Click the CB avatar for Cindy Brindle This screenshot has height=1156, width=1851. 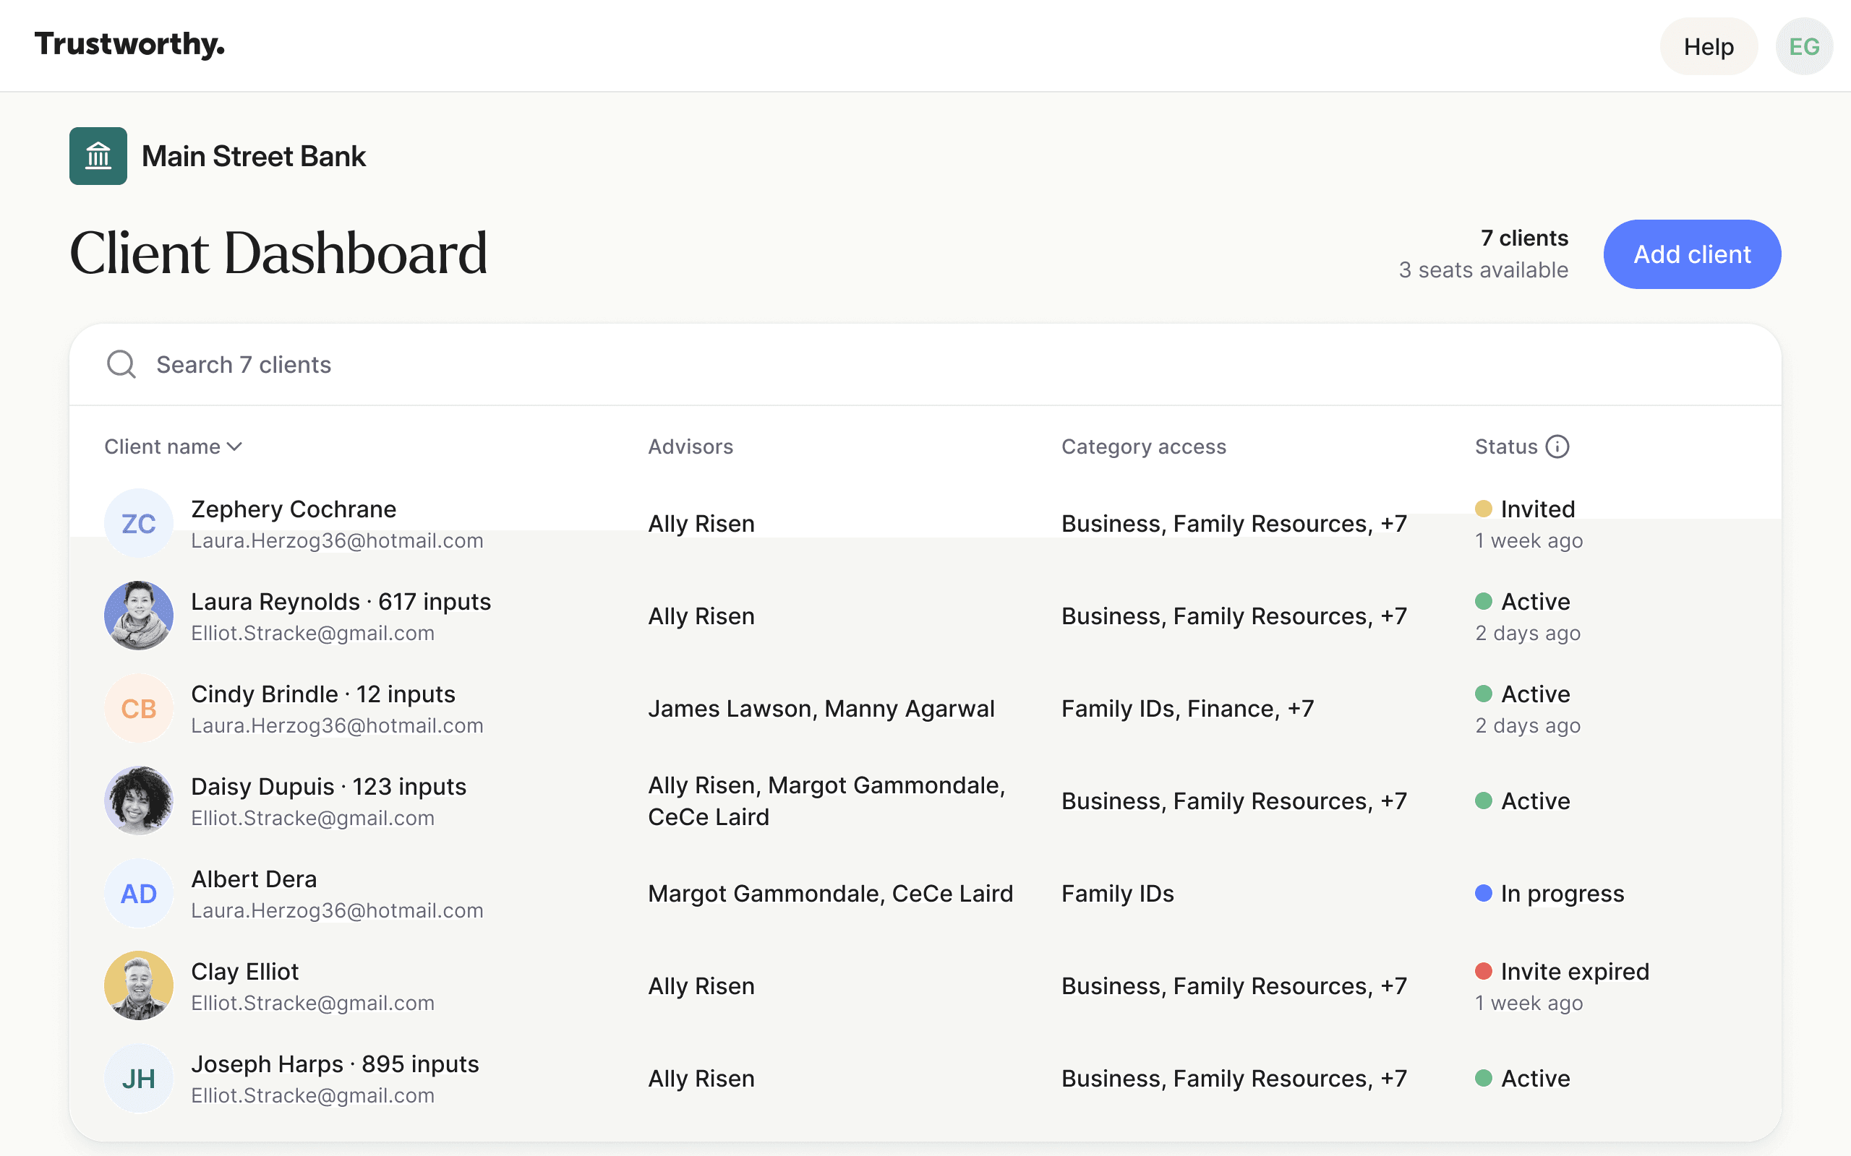138,709
